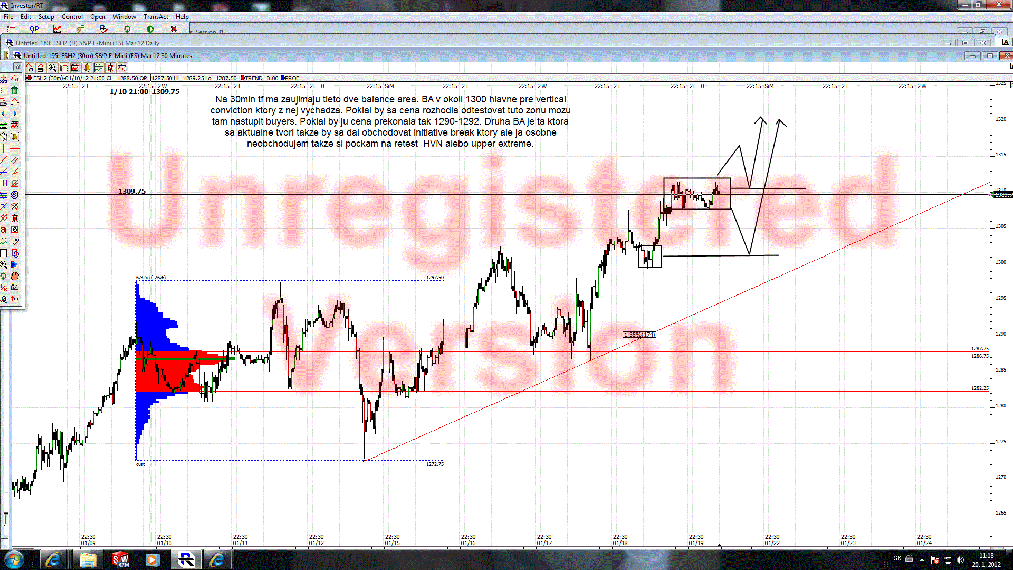Screen dimensions: 1013x570
Task: Open the TransAct menu
Action: pyautogui.click(x=156, y=17)
